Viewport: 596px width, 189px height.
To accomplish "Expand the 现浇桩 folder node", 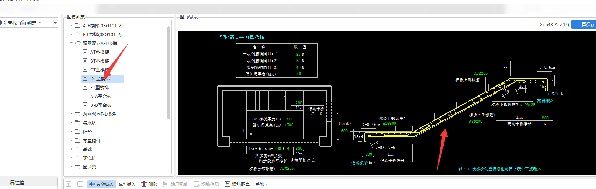I will (x=71, y=158).
